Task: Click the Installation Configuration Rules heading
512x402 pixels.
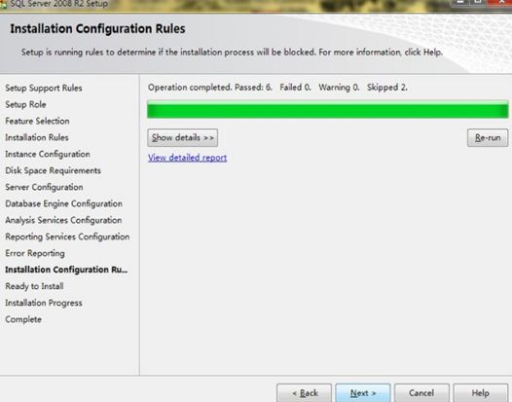Action: click(x=97, y=29)
